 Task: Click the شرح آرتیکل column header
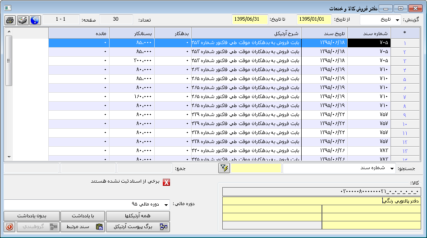point(246,33)
